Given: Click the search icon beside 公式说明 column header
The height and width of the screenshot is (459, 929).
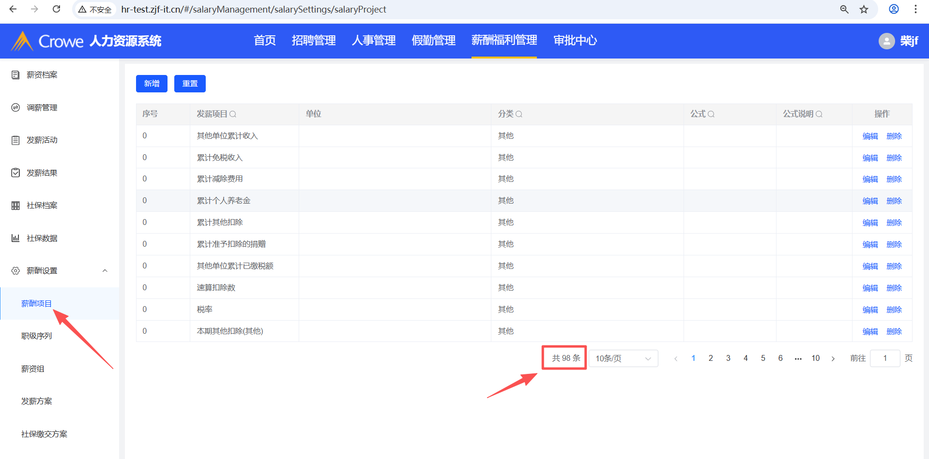Looking at the screenshot, I should 819,114.
